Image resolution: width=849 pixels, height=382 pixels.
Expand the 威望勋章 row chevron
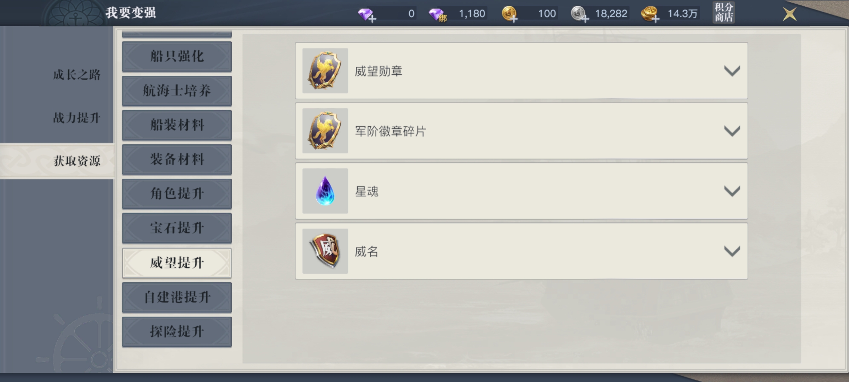(732, 71)
